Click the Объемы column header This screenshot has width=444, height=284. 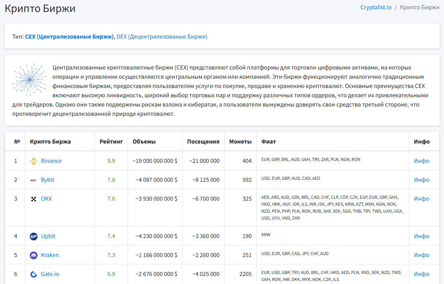[x=144, y=142]
